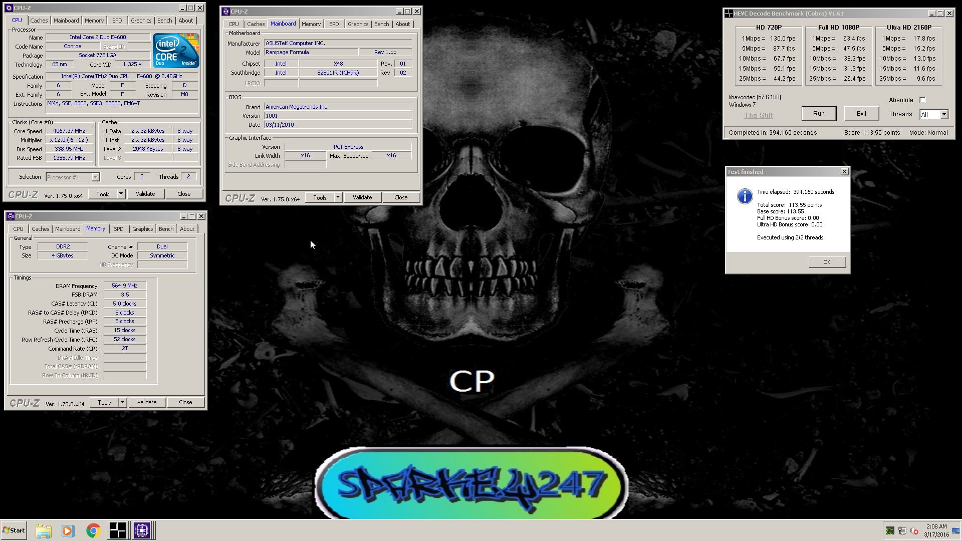Click the show desktop button in the tray

point(956,531)
